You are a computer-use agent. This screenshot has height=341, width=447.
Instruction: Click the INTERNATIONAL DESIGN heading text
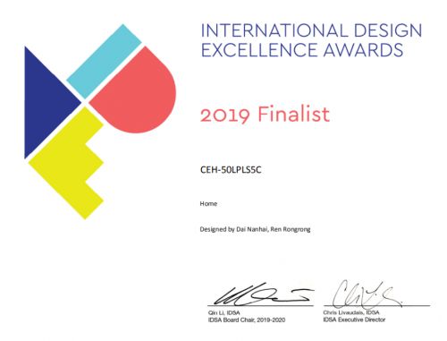tap(311, 30)
